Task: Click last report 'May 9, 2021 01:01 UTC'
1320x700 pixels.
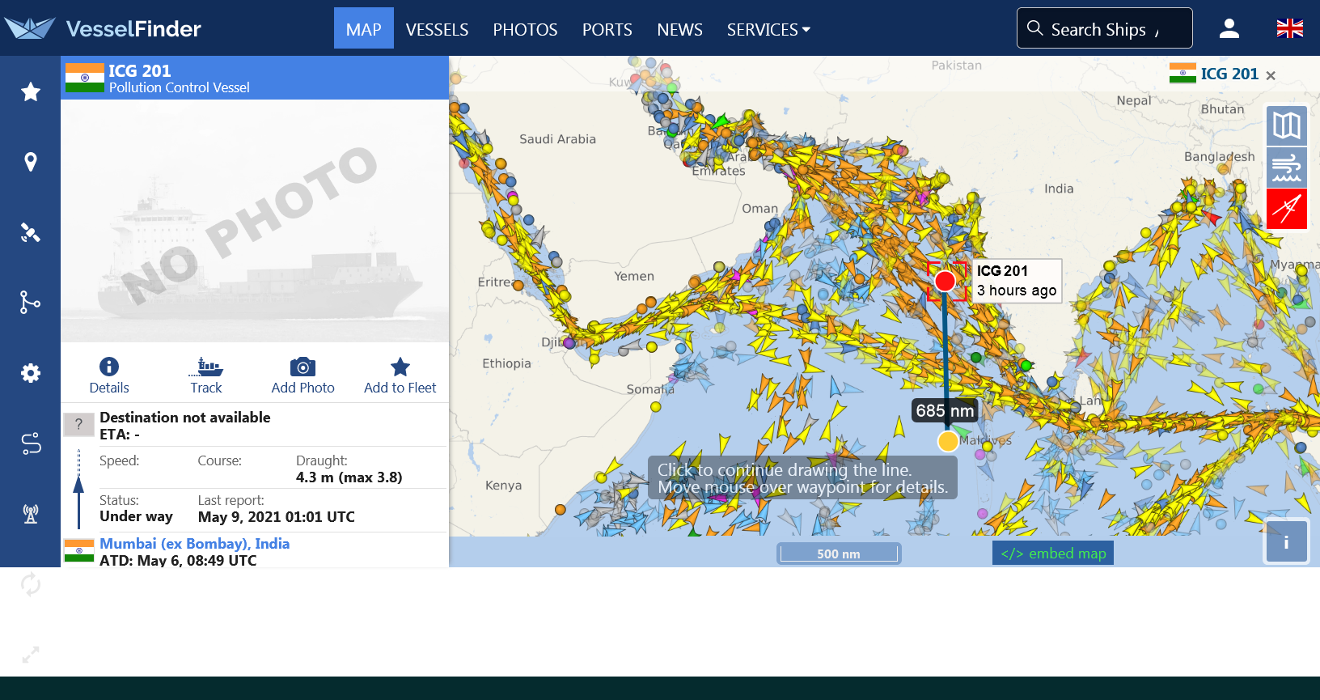Action: click(x=277, y=517)
